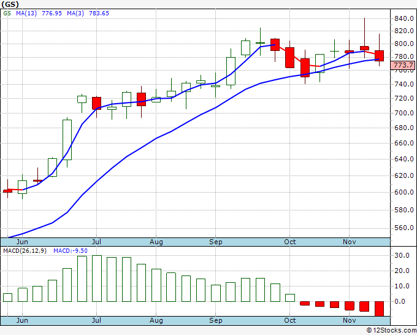Click the MA(3) legend label
Image resolution: width=417 pixels, height=335 pixels.
tap(75, 13)
